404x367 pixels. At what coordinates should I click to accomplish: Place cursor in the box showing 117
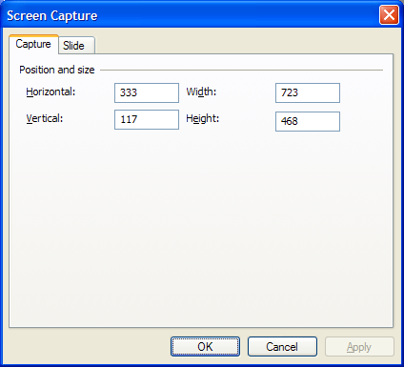coord(147,119)
